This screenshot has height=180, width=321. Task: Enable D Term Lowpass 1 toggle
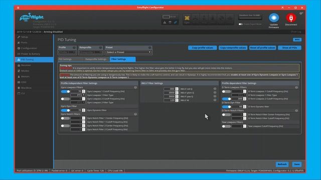[226, 91]
